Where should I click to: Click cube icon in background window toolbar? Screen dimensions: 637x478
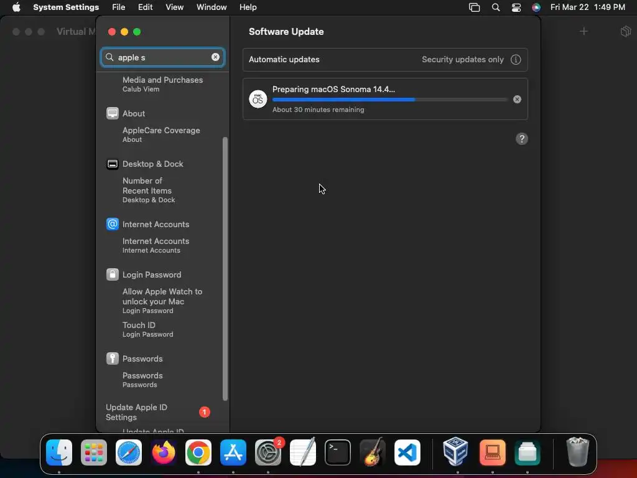(x=626, y=31)
